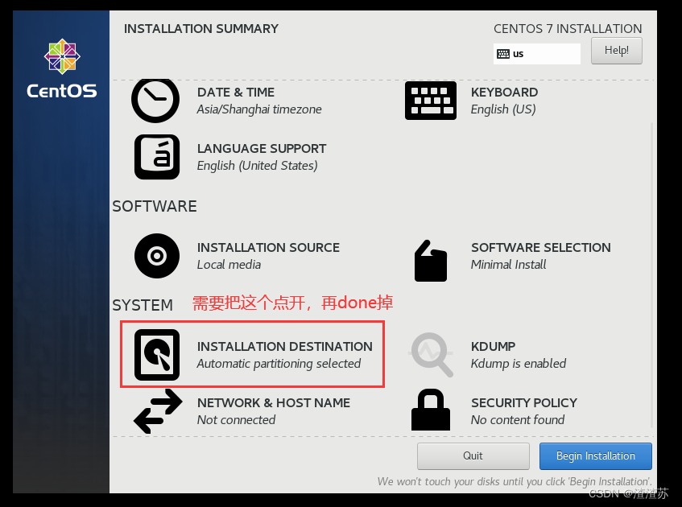Click Asia/Shanghai timezone text
Viewport: 682px width, 507px height.
(259, 109)
